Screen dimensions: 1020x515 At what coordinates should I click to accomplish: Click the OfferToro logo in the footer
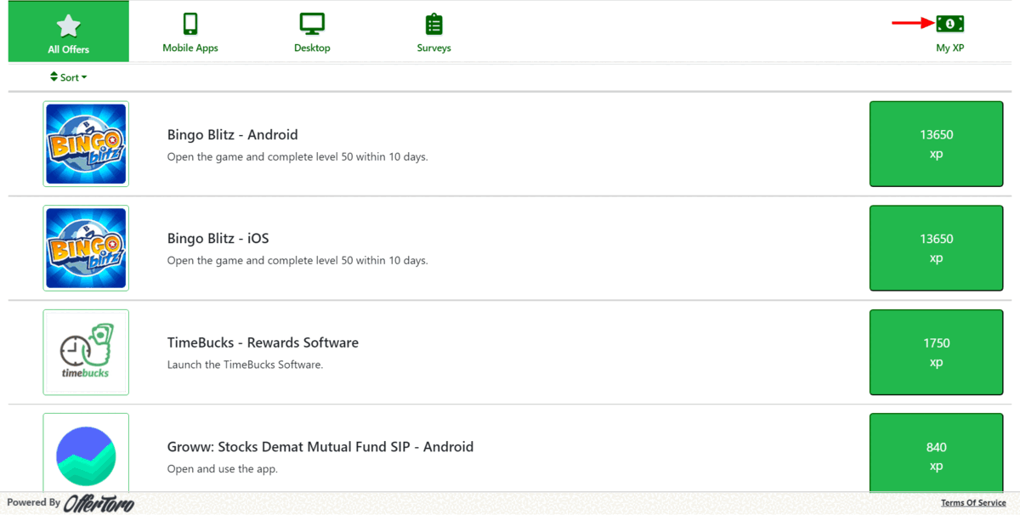coord(99,503)
